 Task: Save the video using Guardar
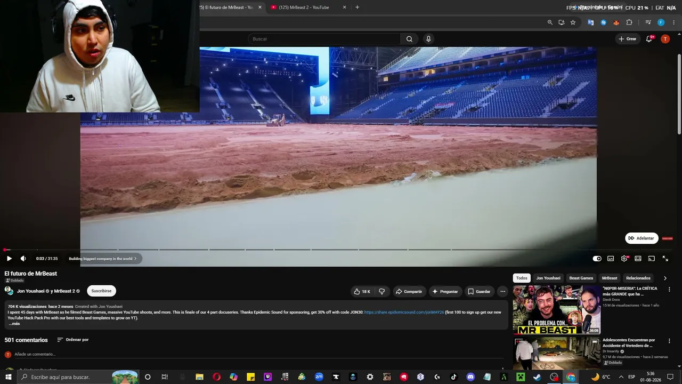coord(479,292)
